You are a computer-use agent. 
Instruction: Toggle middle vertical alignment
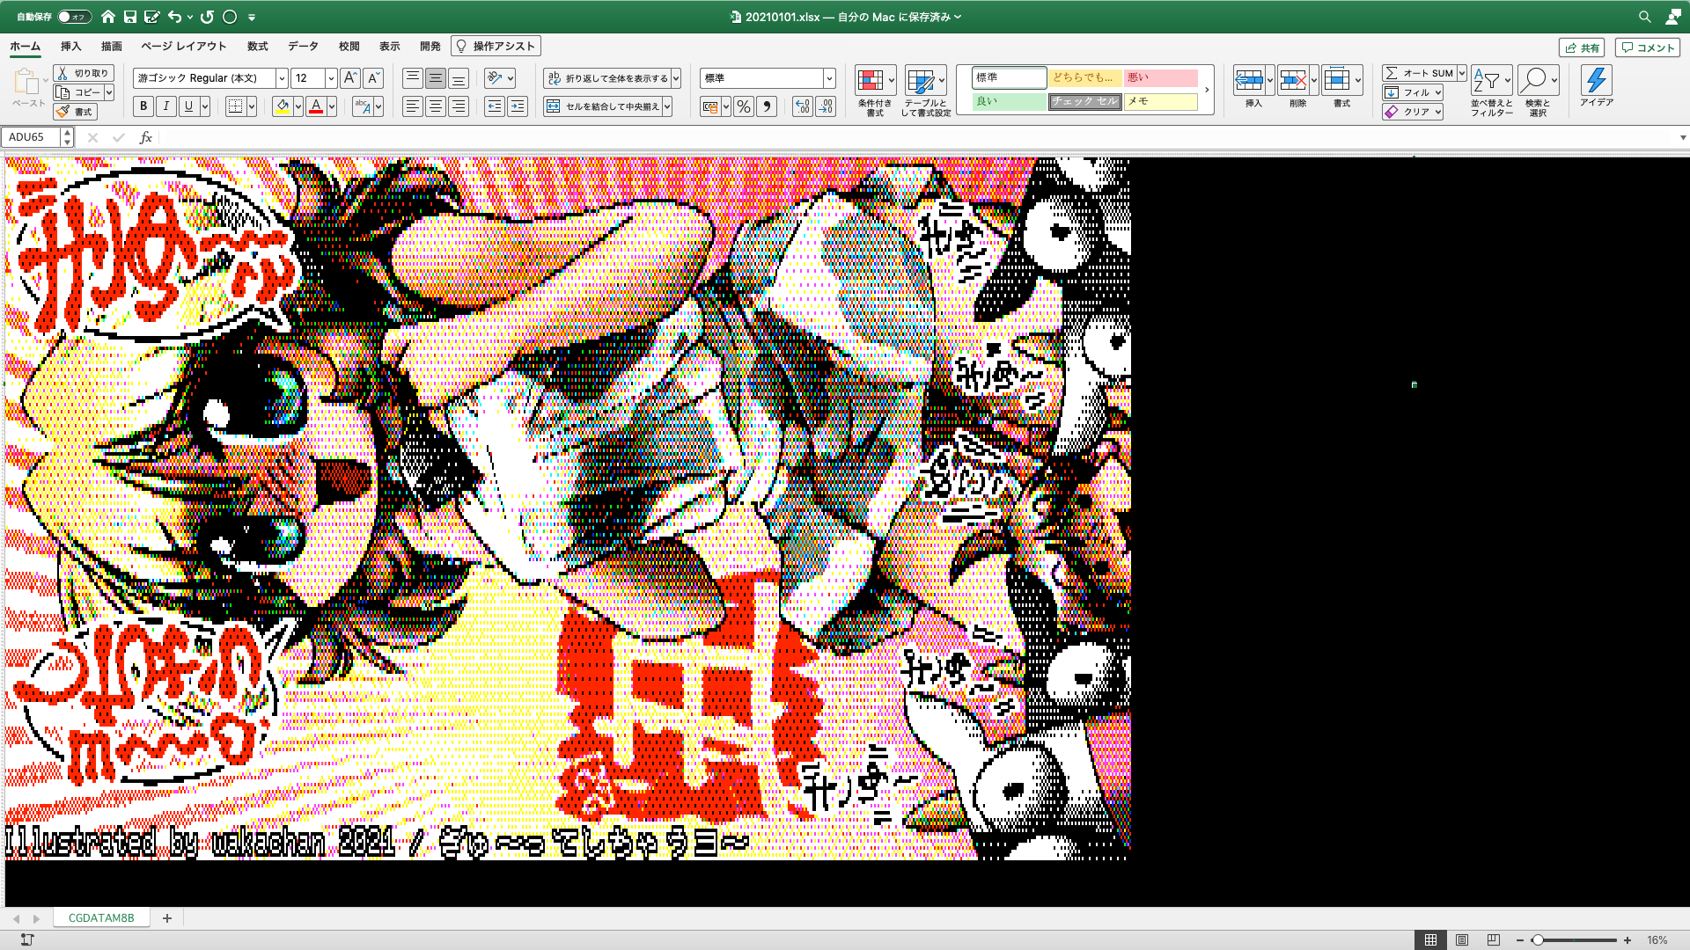click(x=435, y=78)
